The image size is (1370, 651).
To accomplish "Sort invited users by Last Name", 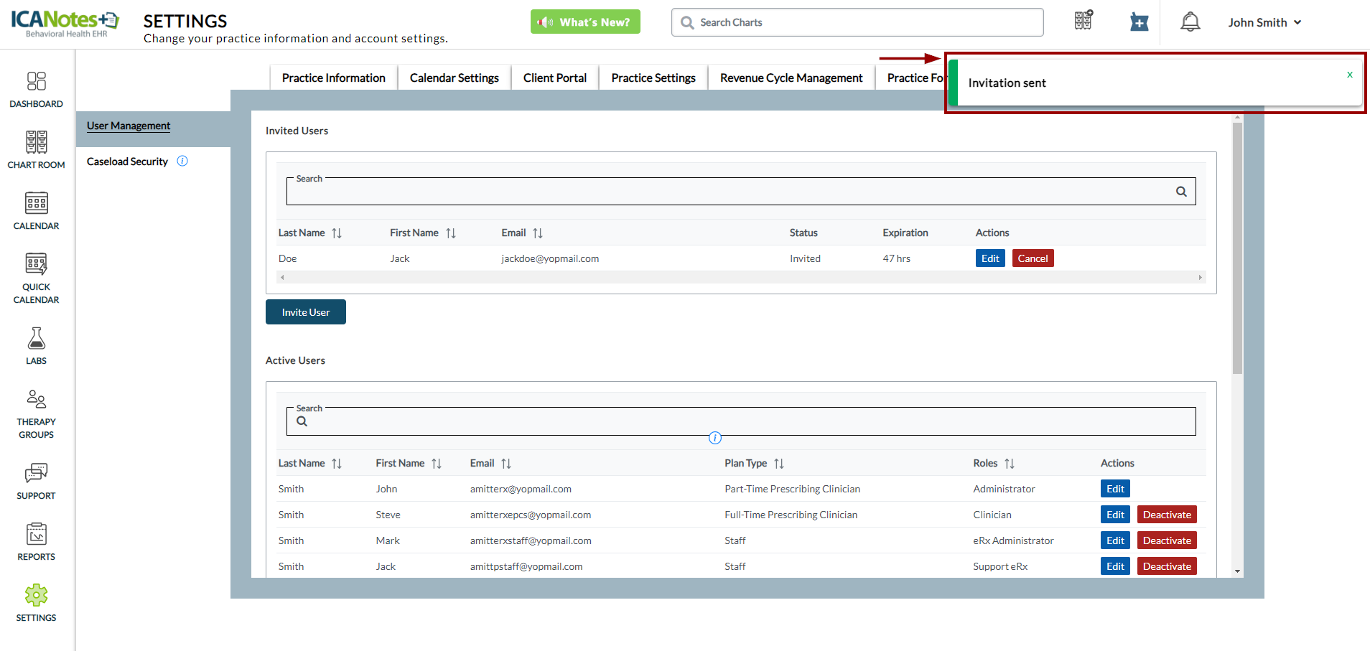I will coord(337,233).
